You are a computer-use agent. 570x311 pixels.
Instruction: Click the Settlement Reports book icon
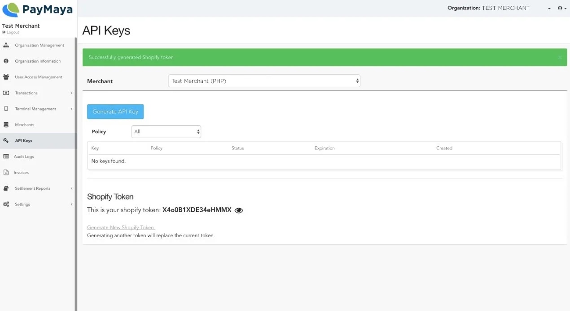click(x=6, y=188)
